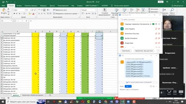Switch to the данные sheet tab
This screenshot has width=186, height=104.
tap(16, 95)
